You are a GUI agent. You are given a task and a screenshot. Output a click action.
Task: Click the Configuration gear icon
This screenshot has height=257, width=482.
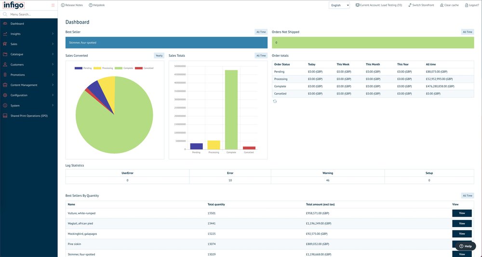pyautogui.click(x=5, y=95)
